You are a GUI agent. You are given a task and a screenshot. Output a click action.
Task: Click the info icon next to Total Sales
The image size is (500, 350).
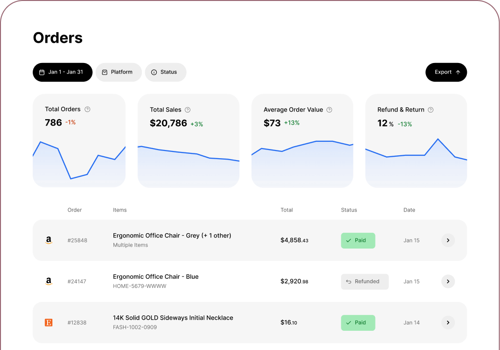click(188, 110)
